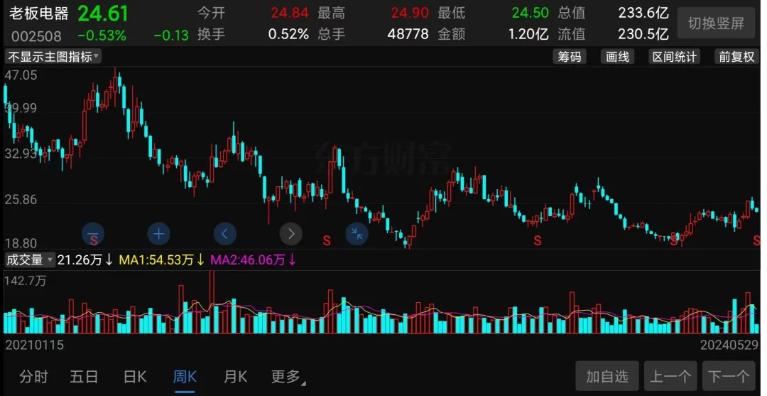
Task: Move chart right with the grey chevron
Action: pyautogui.click(x=291, y=235)
